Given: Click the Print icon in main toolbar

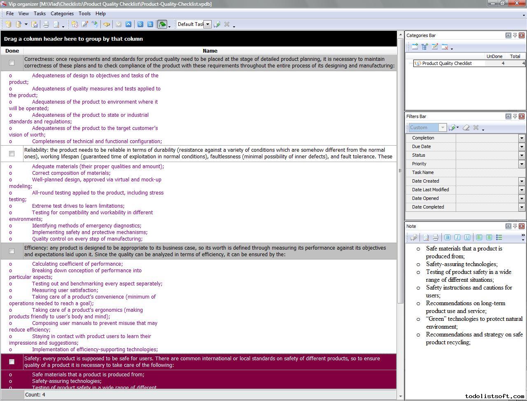Looking at the screenshot, I should 47,24.
